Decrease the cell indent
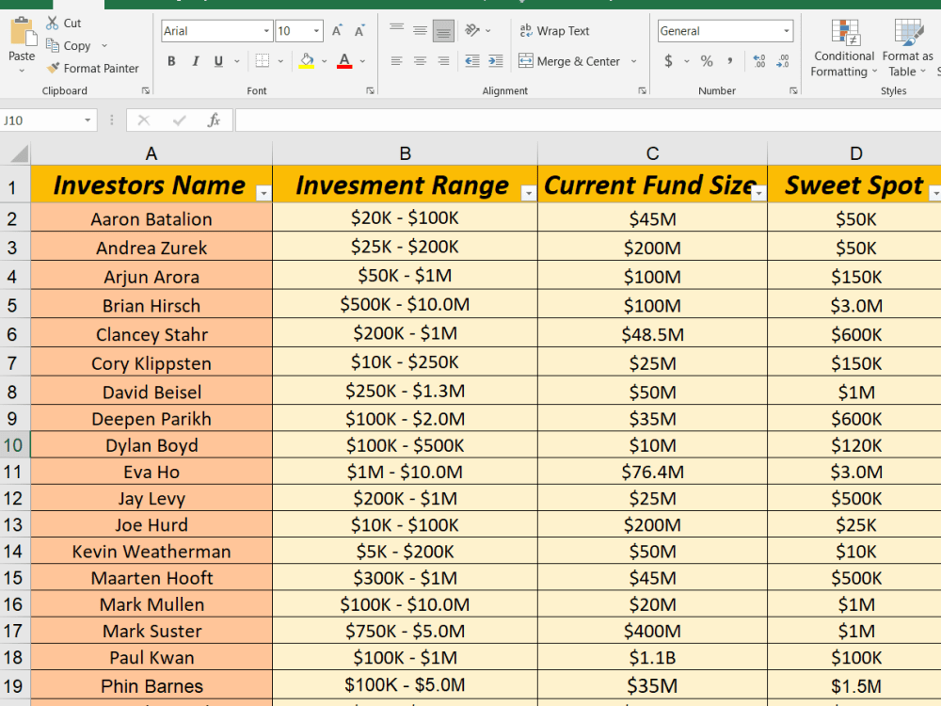Viewport: 941px width, 706px height. coord(472,60)
